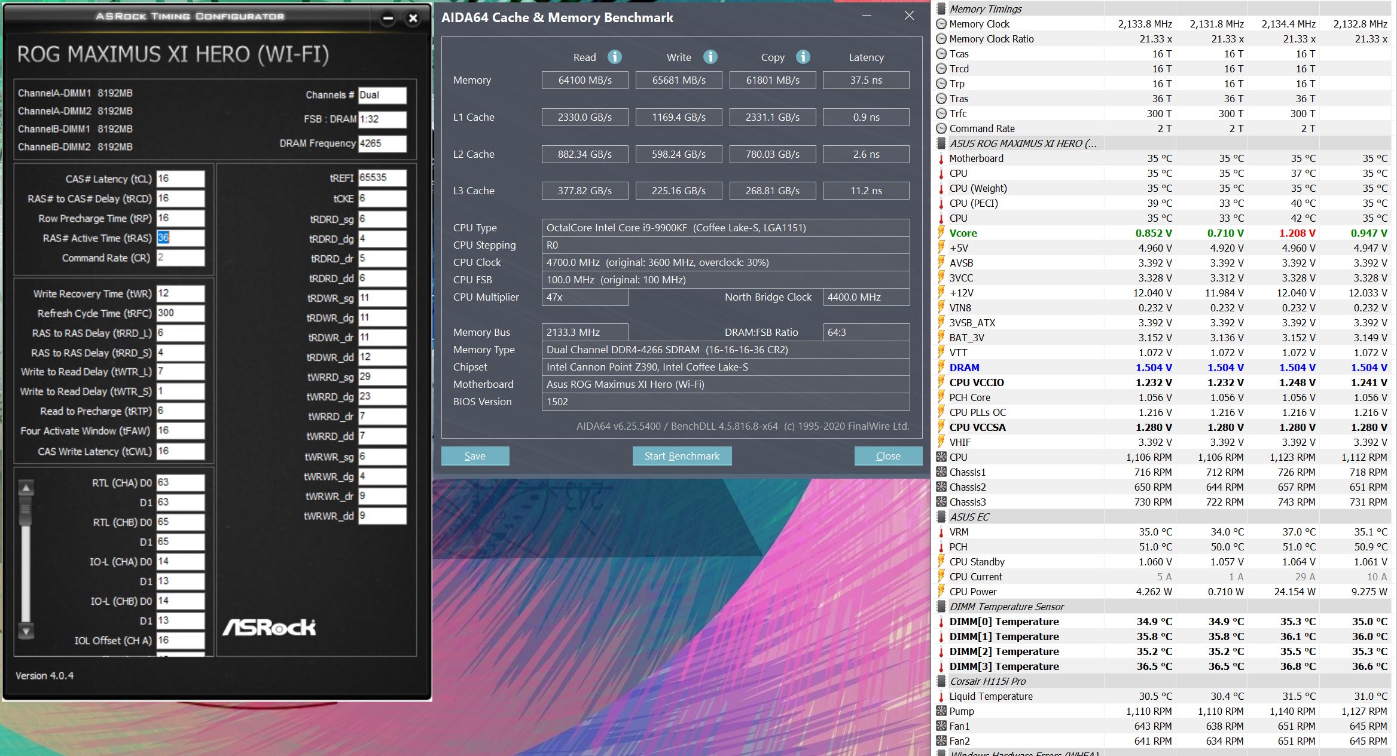Select the ASUS EC group header
Viewport: 1397px width, 756px height.
pyautogui.click(x=969, y=517)
